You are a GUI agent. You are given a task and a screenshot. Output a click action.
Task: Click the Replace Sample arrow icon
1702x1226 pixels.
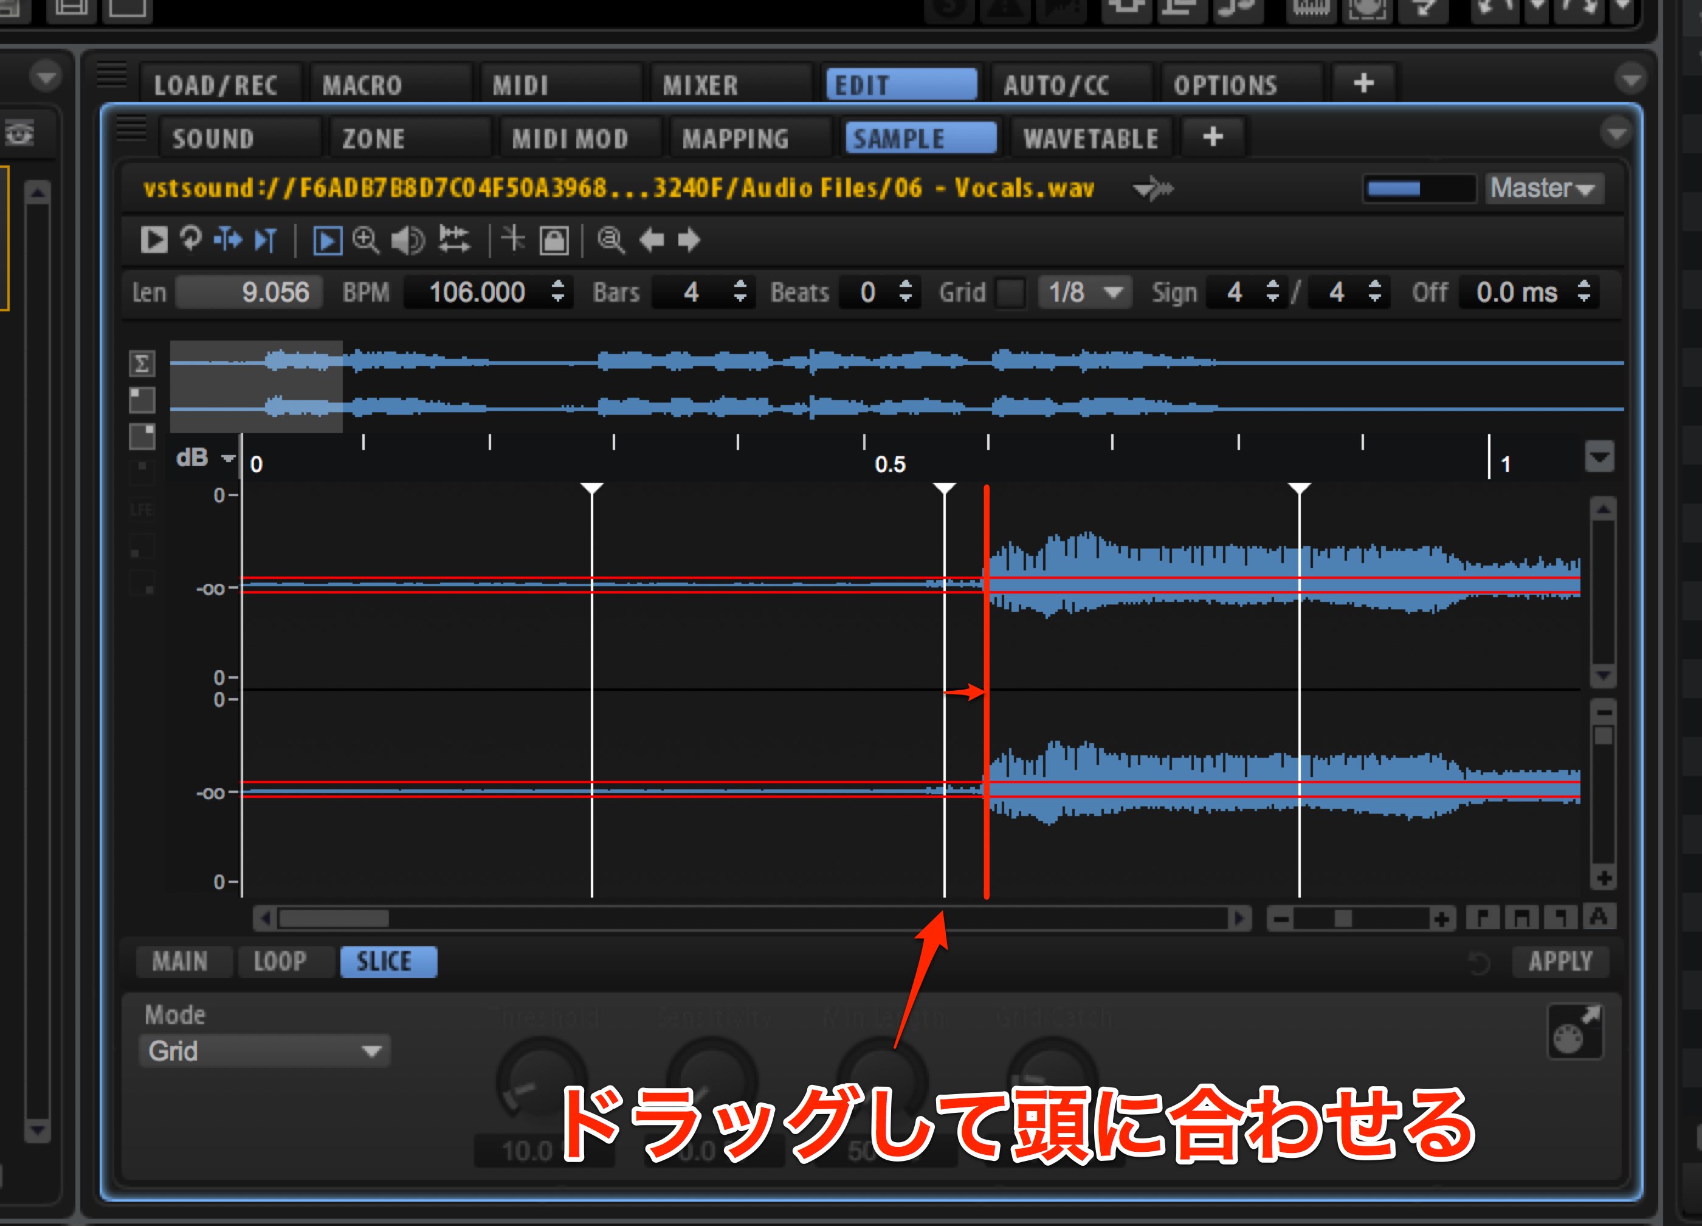tap(1154, 188)
